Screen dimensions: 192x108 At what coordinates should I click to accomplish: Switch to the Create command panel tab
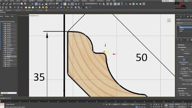pos(177,16)
